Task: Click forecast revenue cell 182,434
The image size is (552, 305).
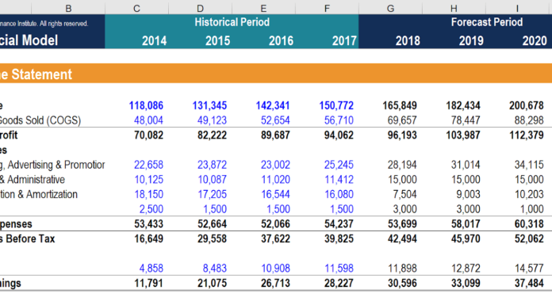Action: (462, 105)
